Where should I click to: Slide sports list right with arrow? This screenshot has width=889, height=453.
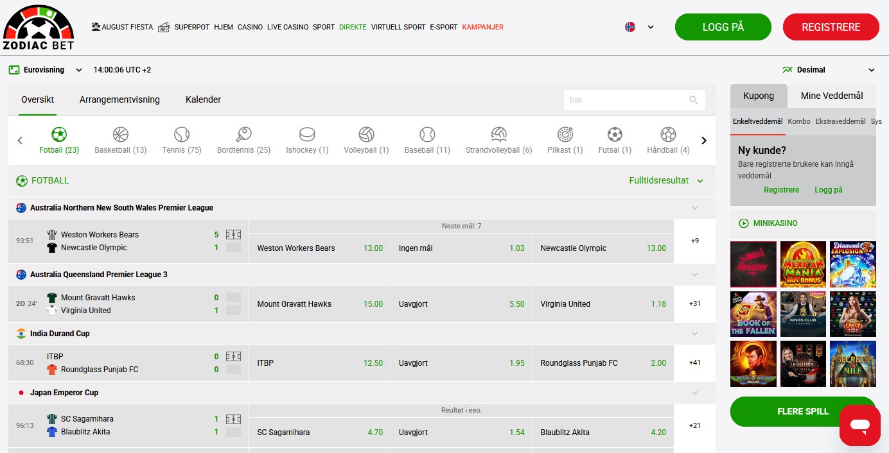pos(704,141)
